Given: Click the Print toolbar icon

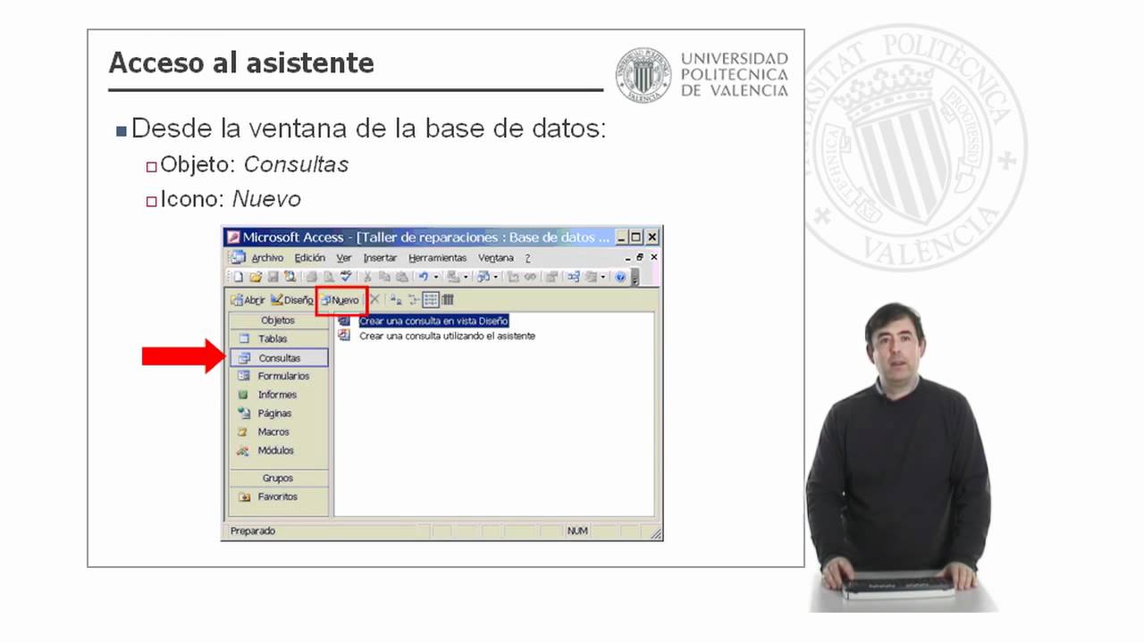Looking at the screenshot, I should pos(312,277).
